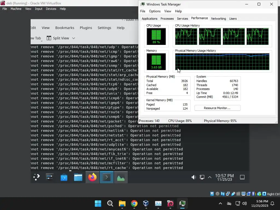Open VirtualBox Input menu
This screenshot has width=280, height=210.
tap(39, 9)
